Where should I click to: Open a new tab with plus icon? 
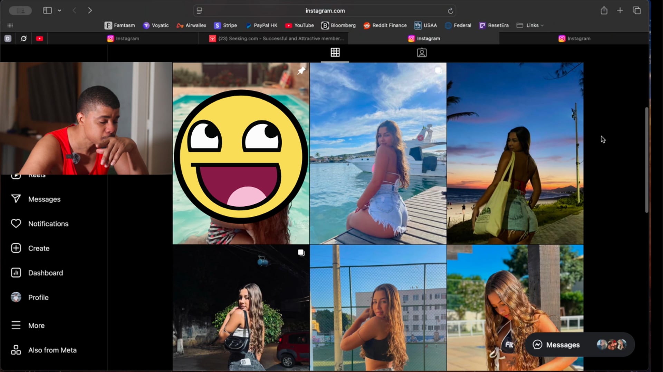pos(620,10)
